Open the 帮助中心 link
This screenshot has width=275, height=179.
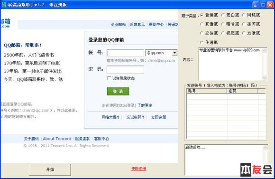click(x=156, y=24)
